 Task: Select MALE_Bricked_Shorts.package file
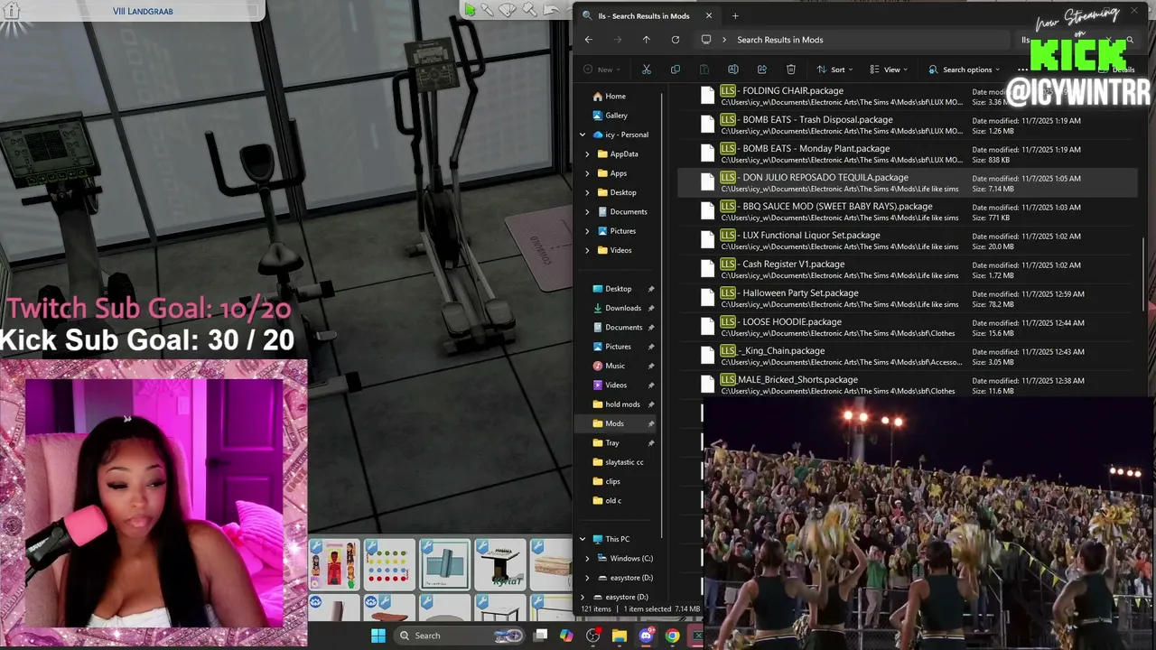tap(907, 385)
